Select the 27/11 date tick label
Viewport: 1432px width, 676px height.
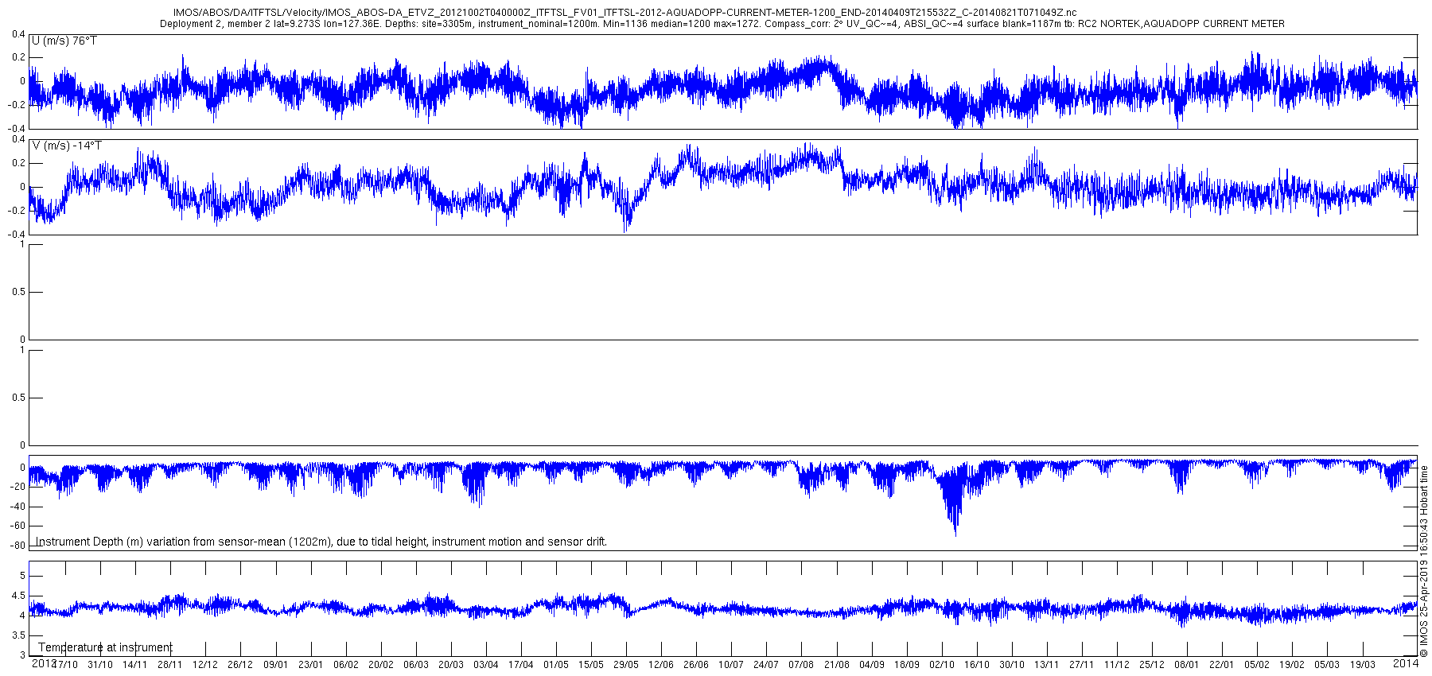(x=1082, y=665)
